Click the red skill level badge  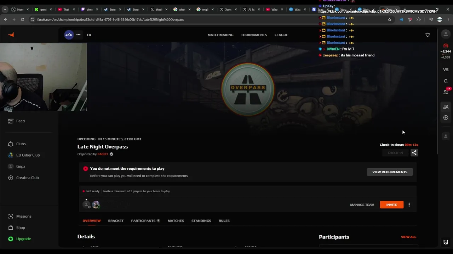446,46
